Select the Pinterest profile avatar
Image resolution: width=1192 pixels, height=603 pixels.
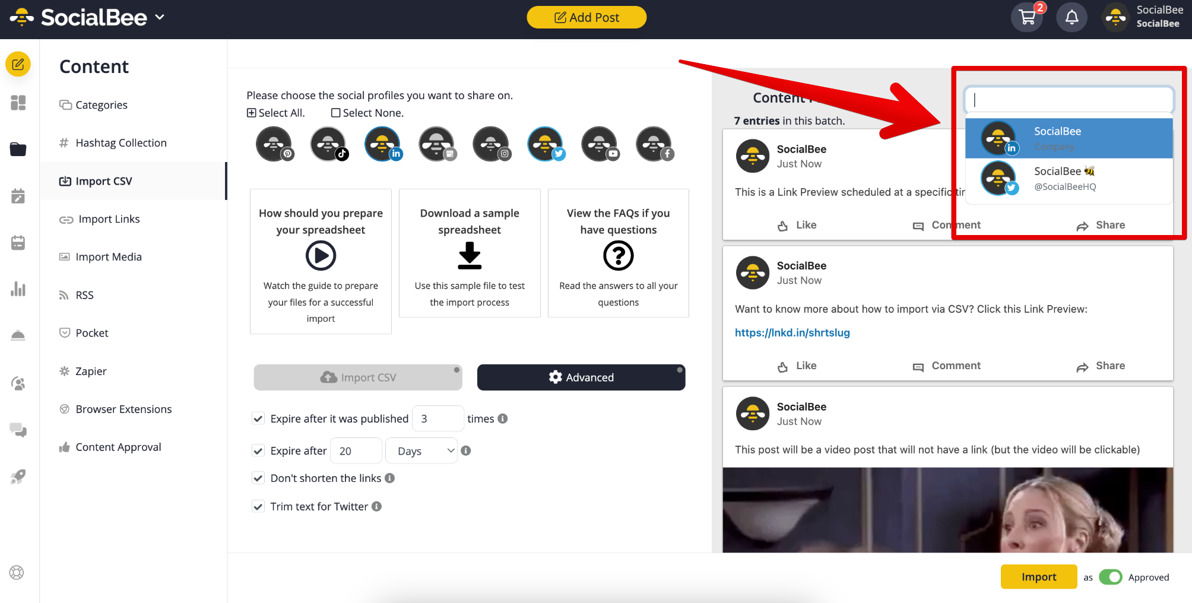274,144
